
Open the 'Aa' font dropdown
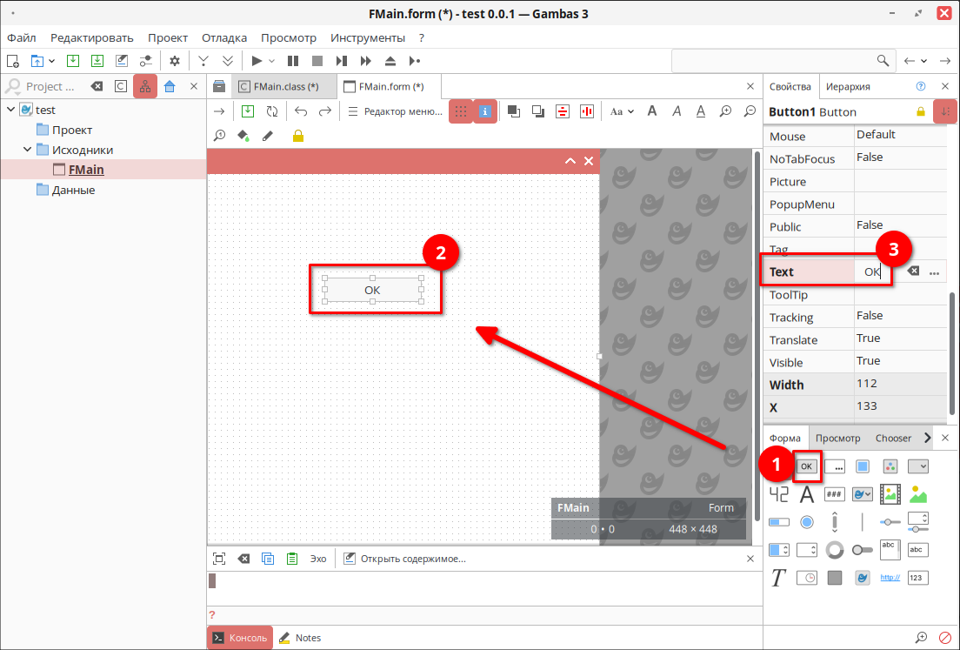pos(622,111)
